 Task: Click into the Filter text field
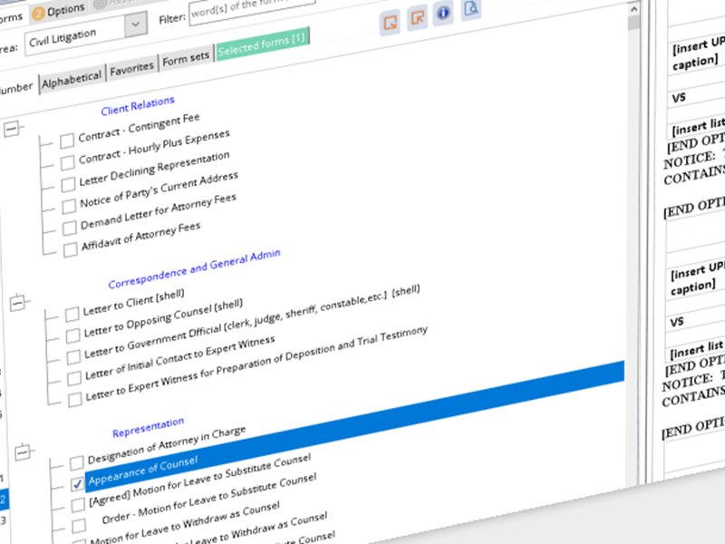[x=252, y=9]
